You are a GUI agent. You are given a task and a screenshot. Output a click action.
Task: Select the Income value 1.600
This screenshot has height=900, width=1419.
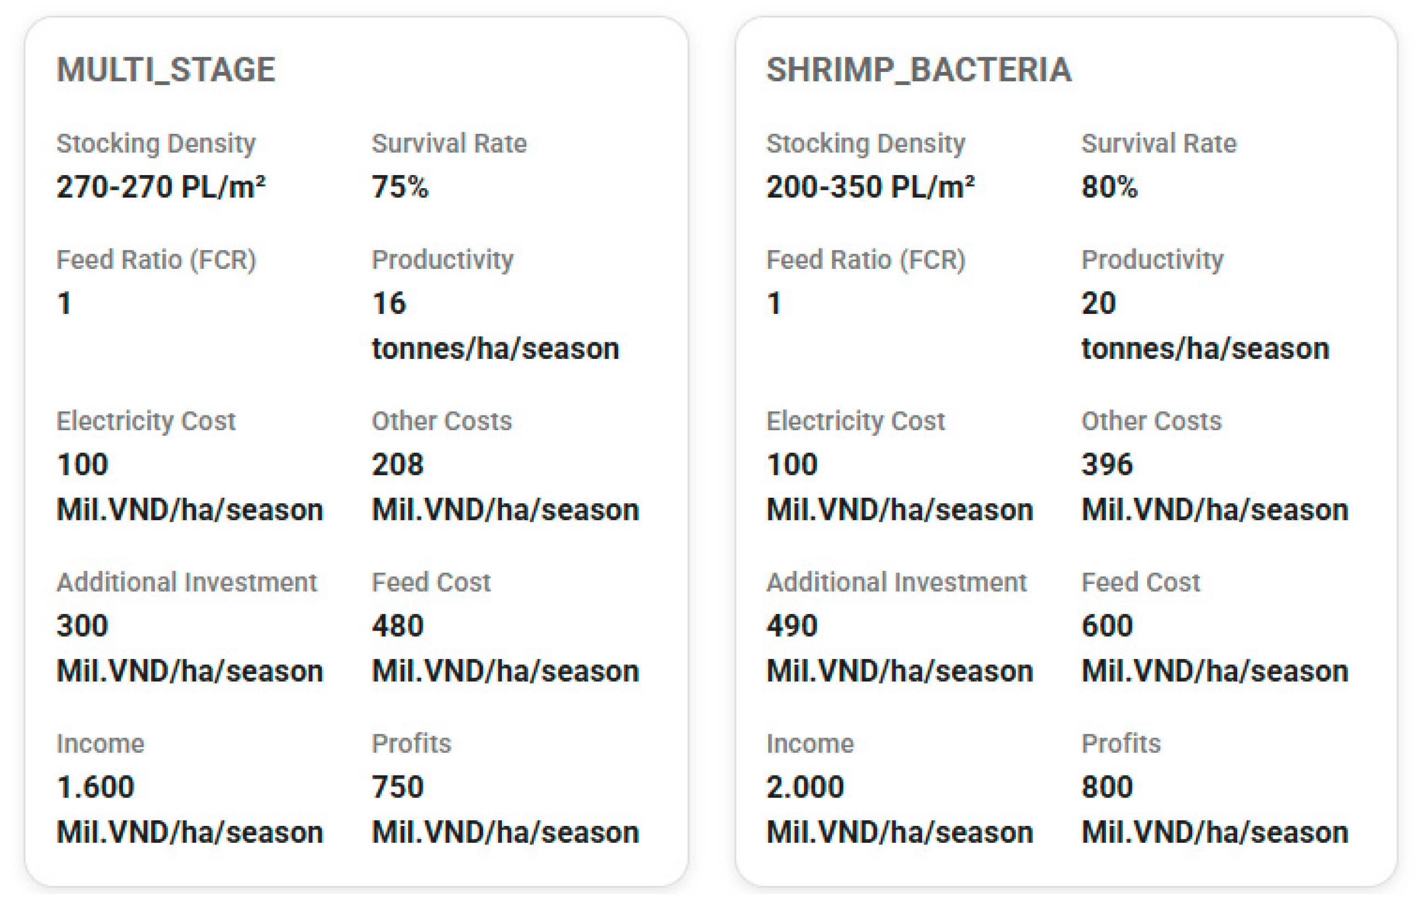click(x=96, y=788)
